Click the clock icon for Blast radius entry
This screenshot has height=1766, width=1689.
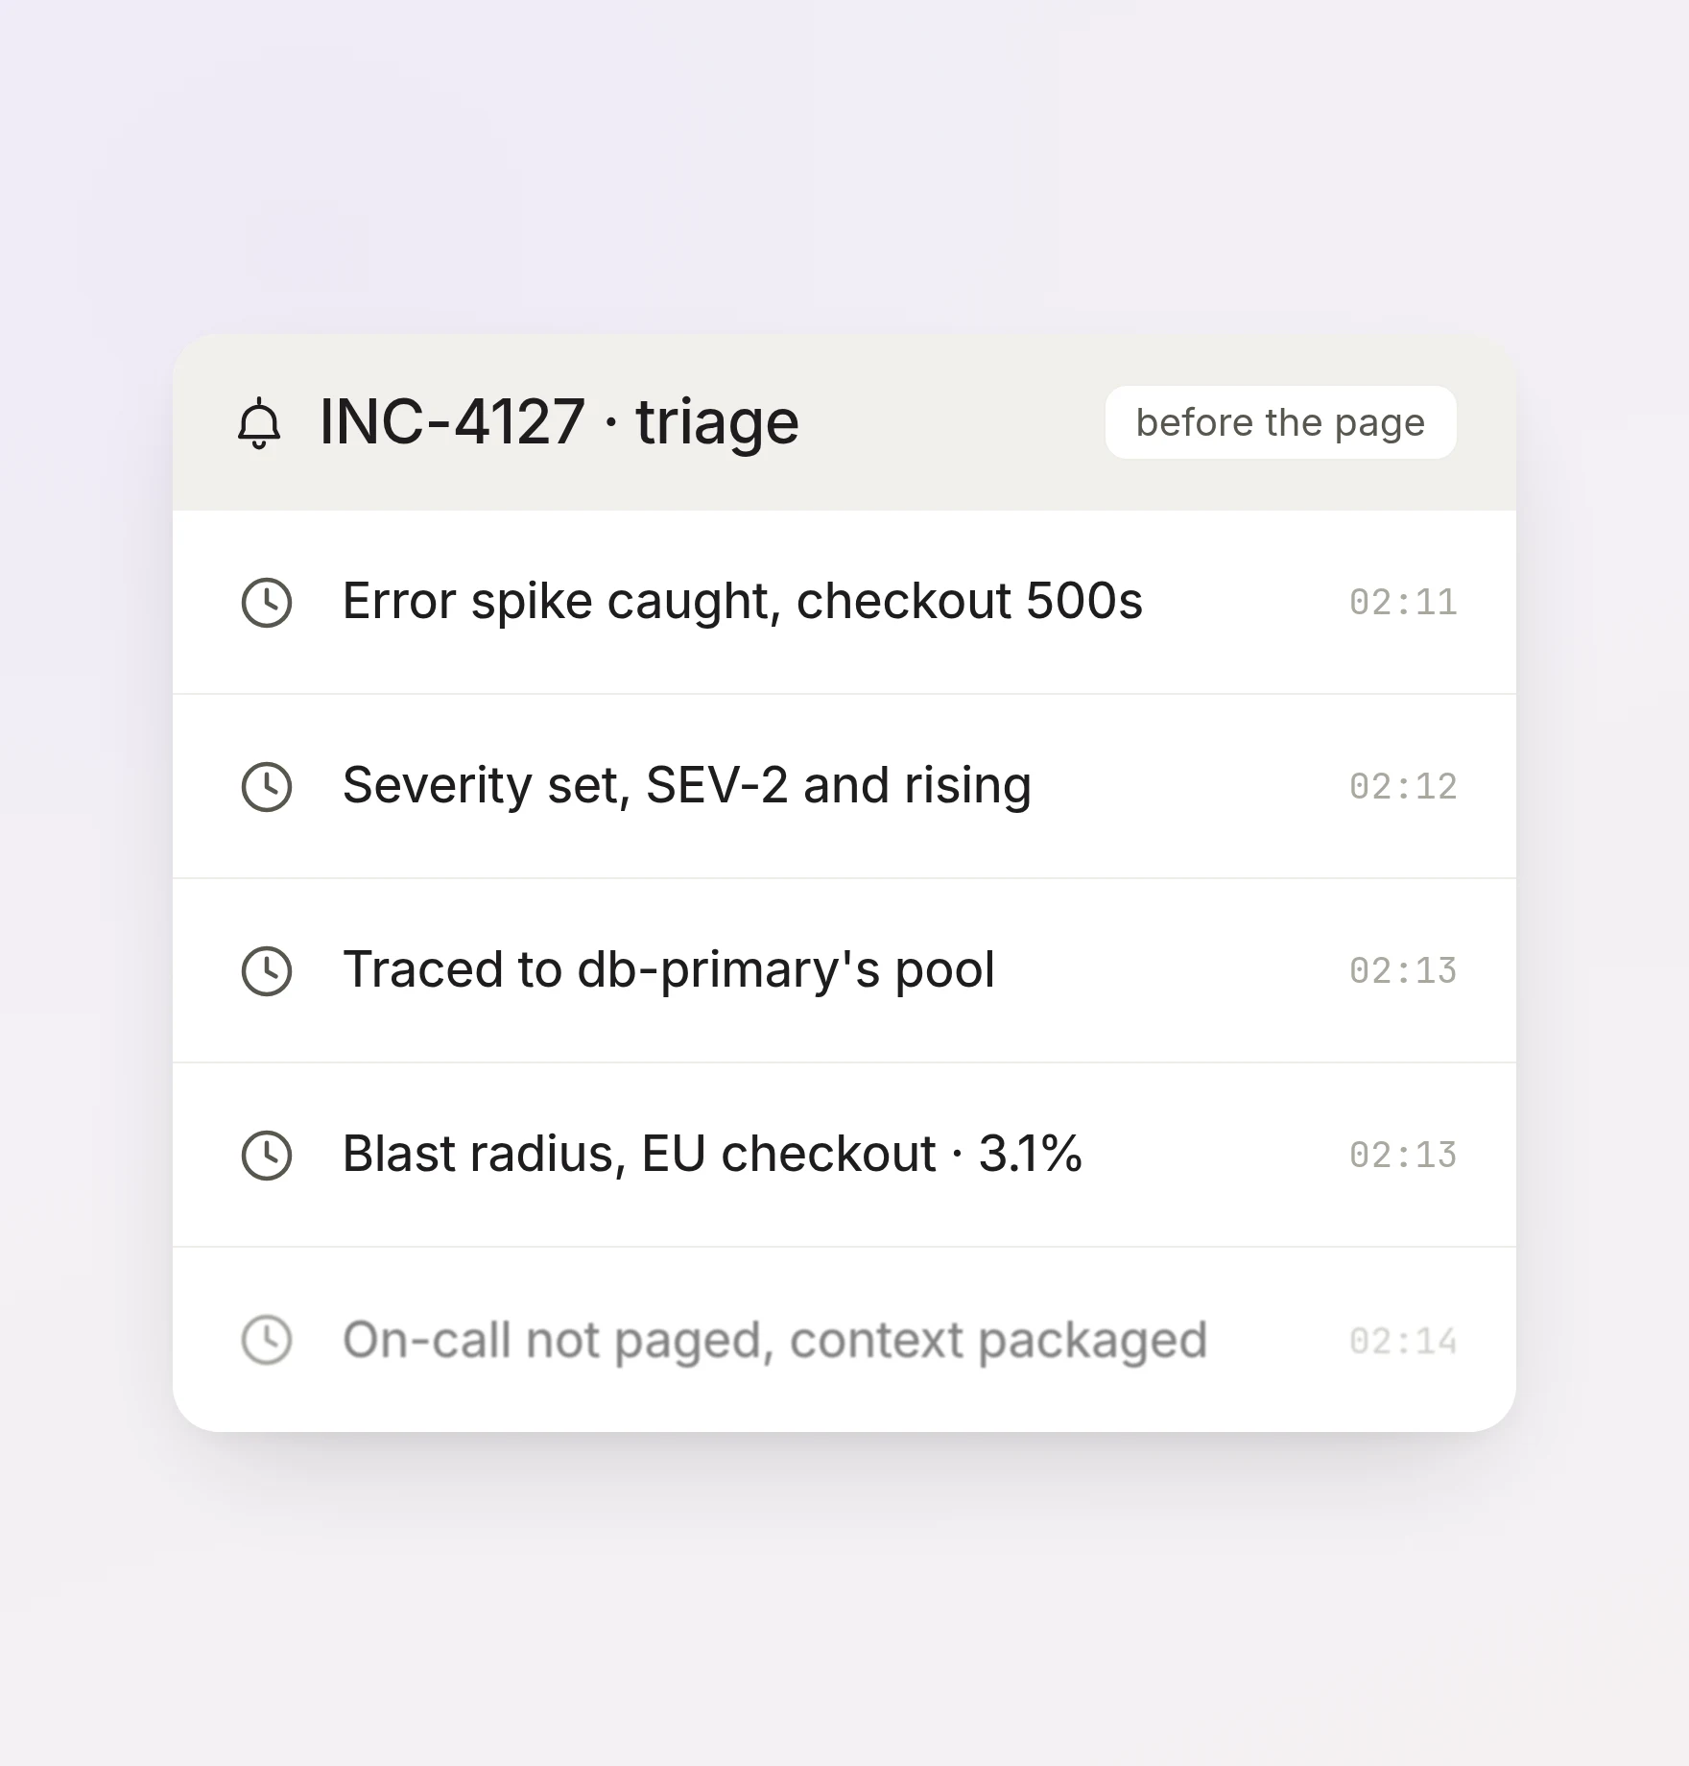coord(266,1156)
